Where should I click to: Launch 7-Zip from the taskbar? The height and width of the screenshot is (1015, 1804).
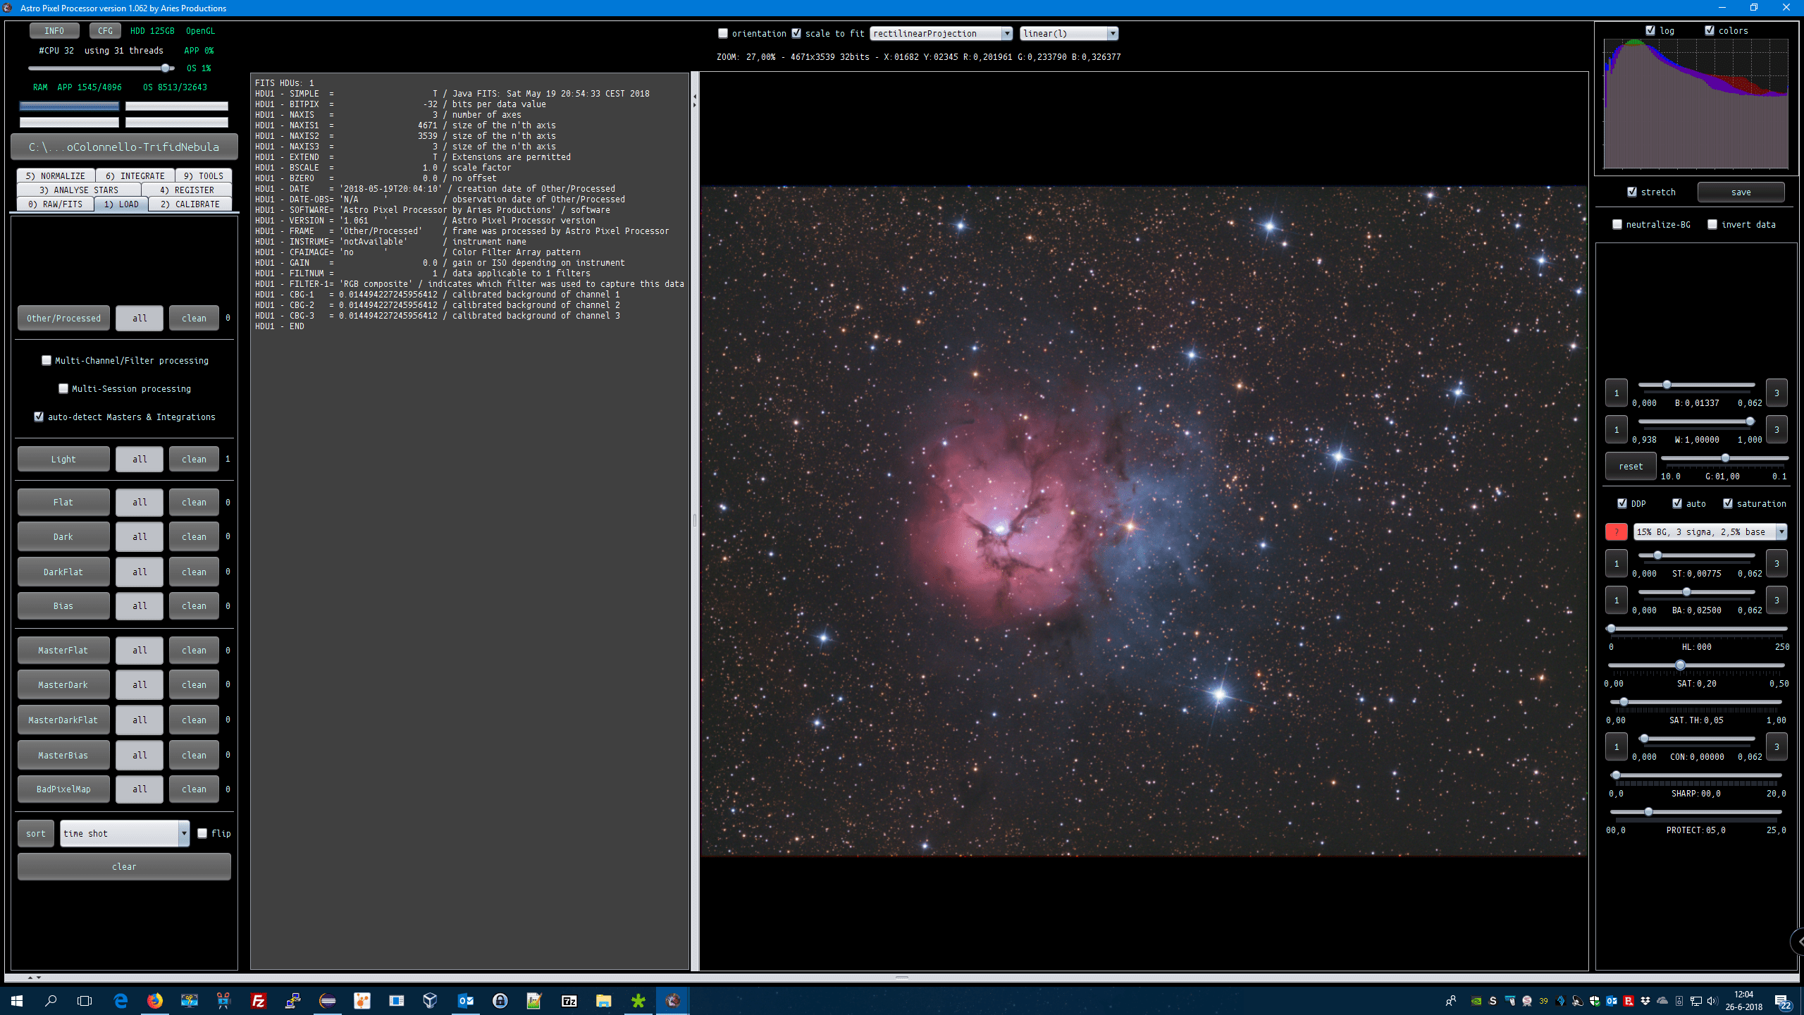[x=569, y=1000]
